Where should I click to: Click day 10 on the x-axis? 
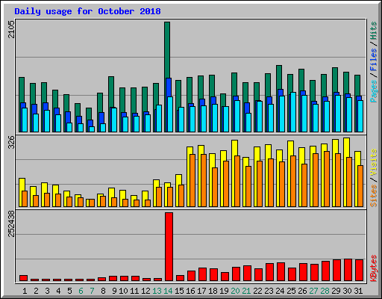pos(123,291)
